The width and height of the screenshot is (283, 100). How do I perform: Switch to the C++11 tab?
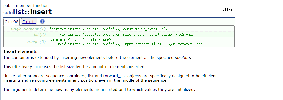pos(29,22)
